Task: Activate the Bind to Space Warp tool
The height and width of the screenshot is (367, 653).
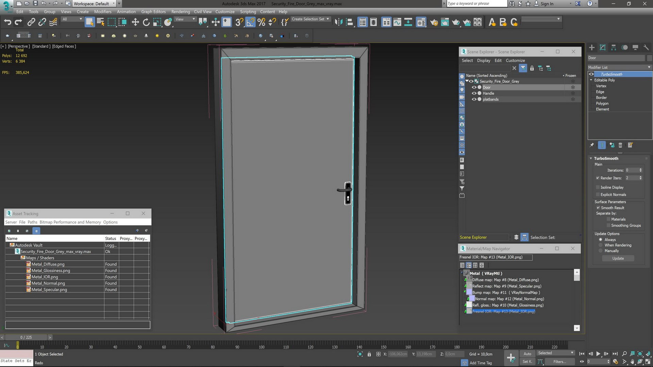Action: click(x=53, y=22)
